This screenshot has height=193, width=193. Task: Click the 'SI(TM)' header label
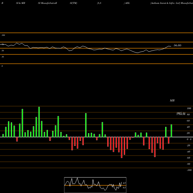[x=73, y=3]
